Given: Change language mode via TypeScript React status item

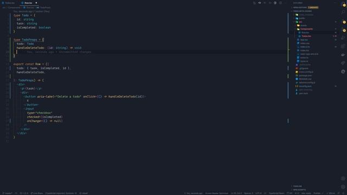Looking at the screenshot, I should 277,193.
